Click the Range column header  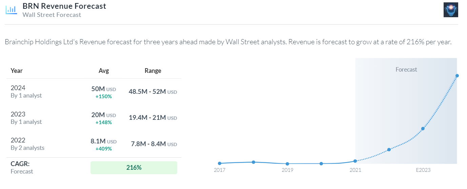(153, 71)
